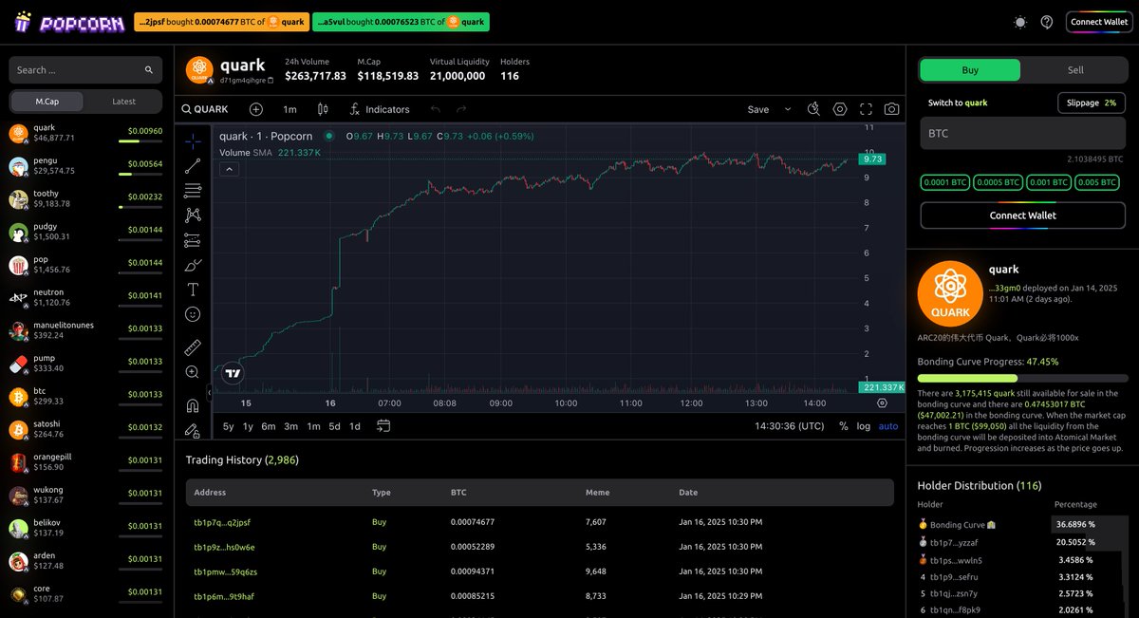Open the go to date calendar

[383, 426]
